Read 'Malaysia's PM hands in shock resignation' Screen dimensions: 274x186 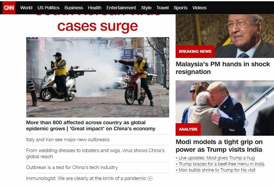point(223,68)
